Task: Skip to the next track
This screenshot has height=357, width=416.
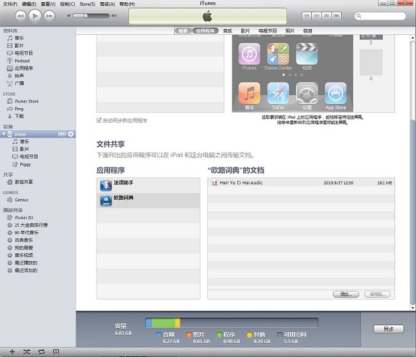Action: click(49, 16)
